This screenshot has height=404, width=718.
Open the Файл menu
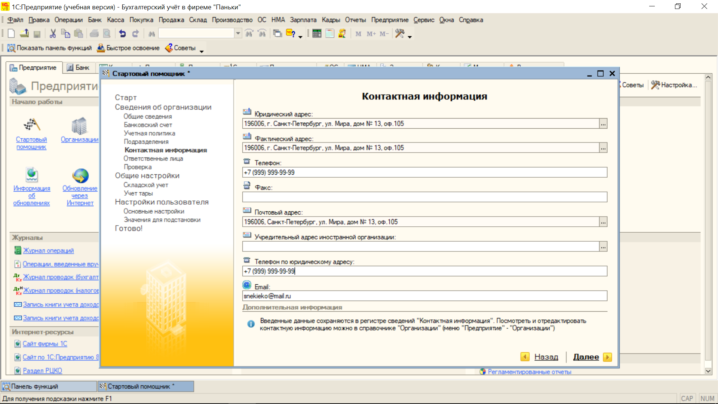(x=15, y=20)
